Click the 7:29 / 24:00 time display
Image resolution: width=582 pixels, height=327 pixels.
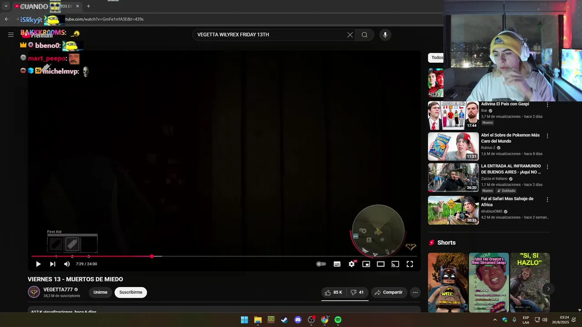click(86, 264)
